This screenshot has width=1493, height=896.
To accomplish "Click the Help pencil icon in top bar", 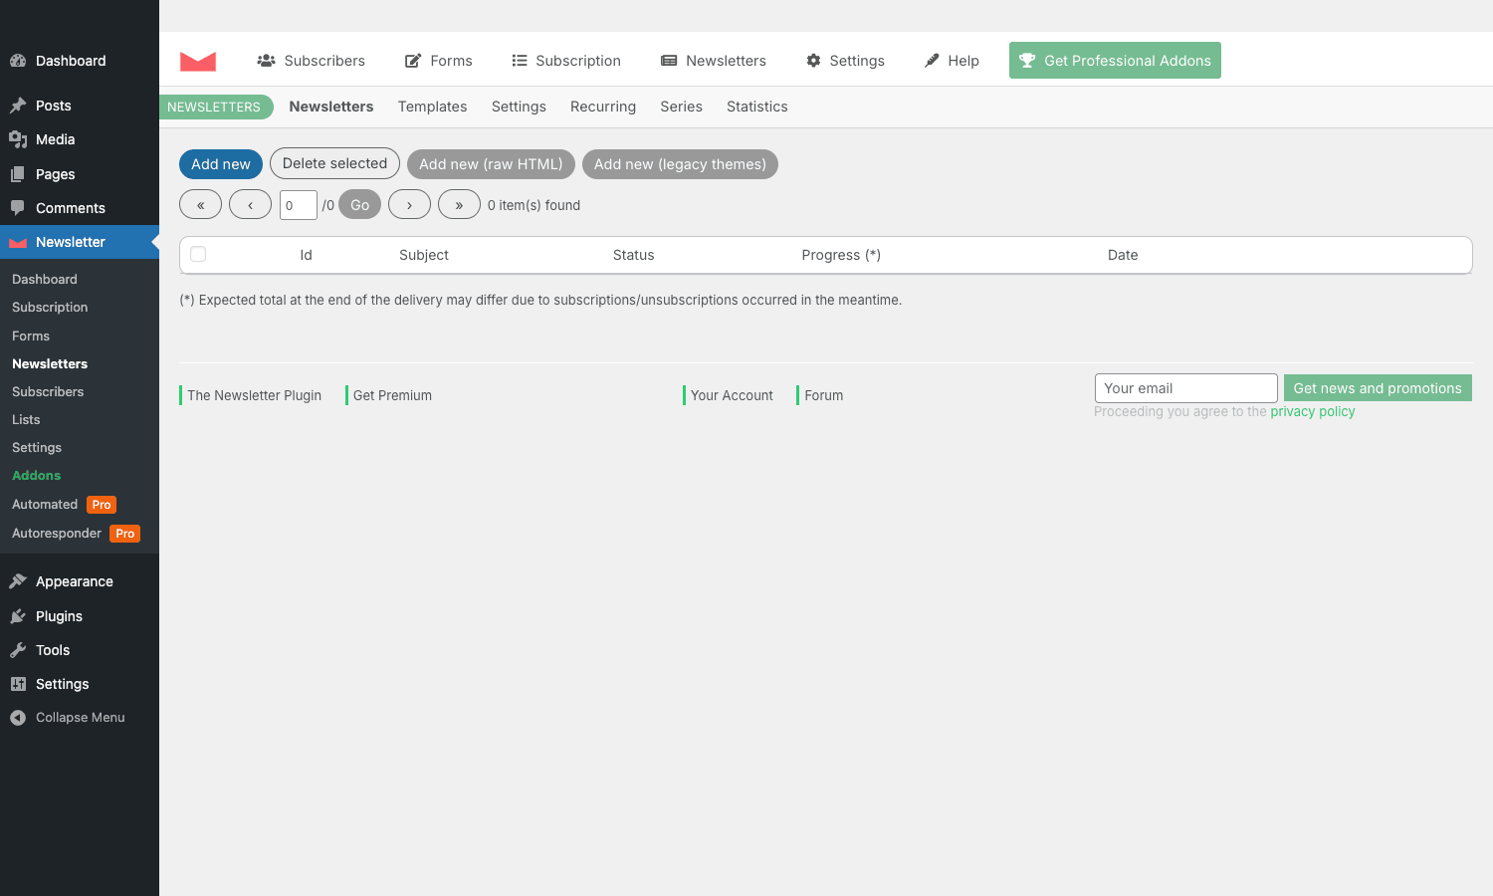I will click(932, 61).
